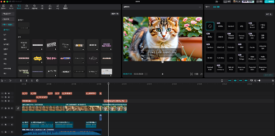The height and width of the screenshot is (136, 275).
Task: Select the Male Professor voice tile
Action: [252, 58]
